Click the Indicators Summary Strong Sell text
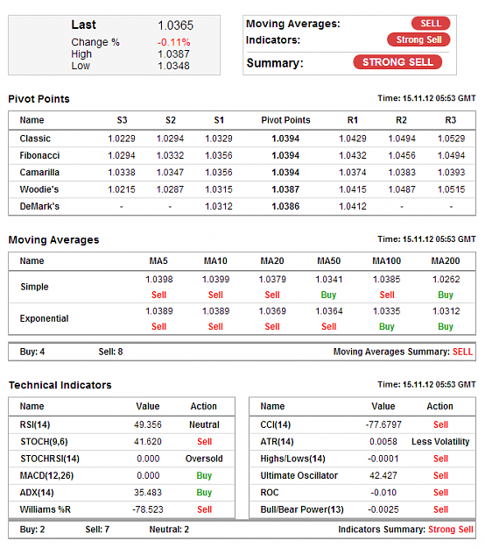Screen dimensions: 485x548 pos(451,529)
